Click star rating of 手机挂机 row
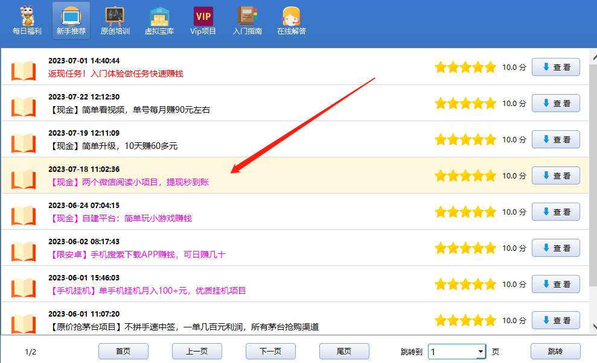Viewport: 597px width, 363px height. click(465, 284)
